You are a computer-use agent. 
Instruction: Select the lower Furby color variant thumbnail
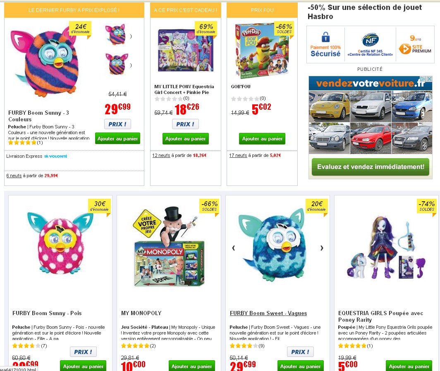point(117,64)
